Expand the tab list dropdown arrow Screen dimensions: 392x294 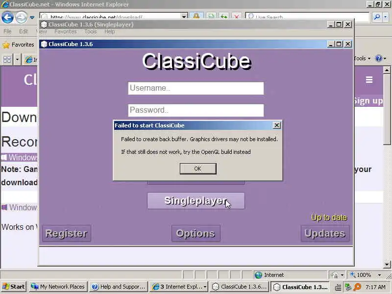pyautogui.click(x=17, y=59)
